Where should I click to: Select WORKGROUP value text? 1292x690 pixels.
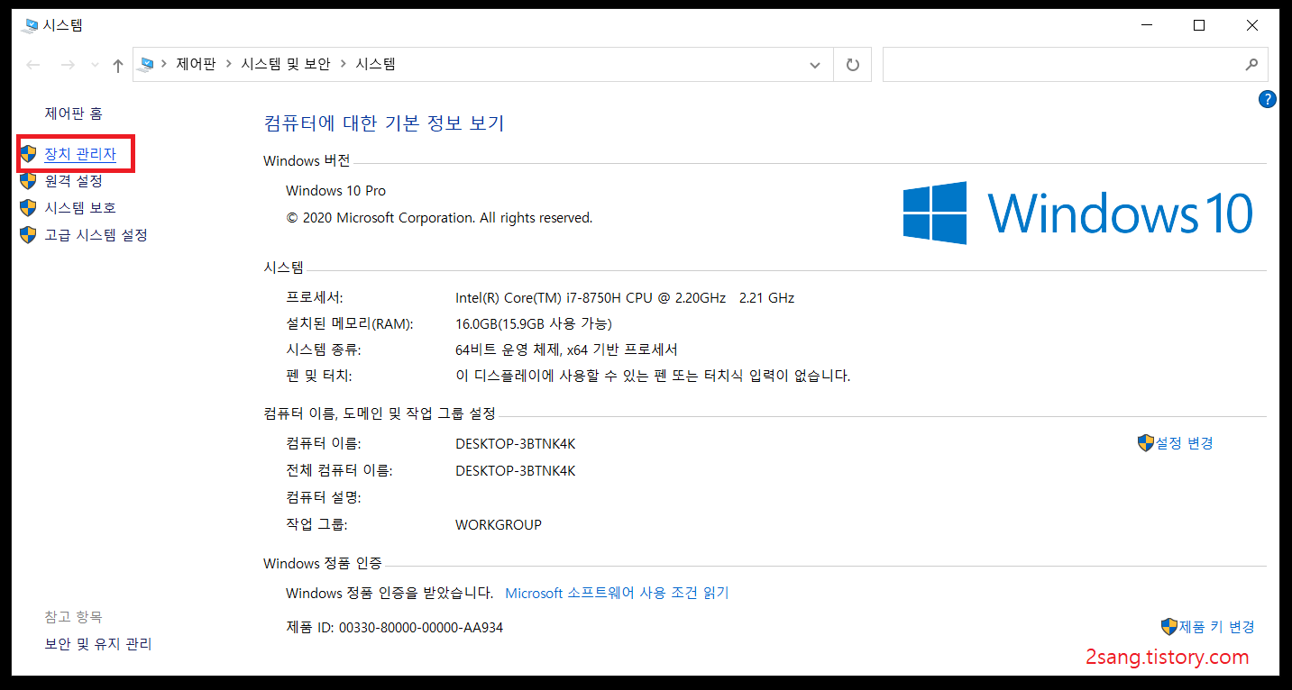pyautogui.click(x=499, y=524)
